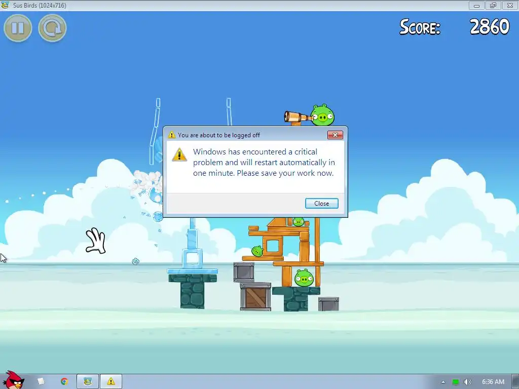Click the large pig under the wooden tower
This screenshot has width=519, height=389.
pyautogui.click(x=304, y=278)
